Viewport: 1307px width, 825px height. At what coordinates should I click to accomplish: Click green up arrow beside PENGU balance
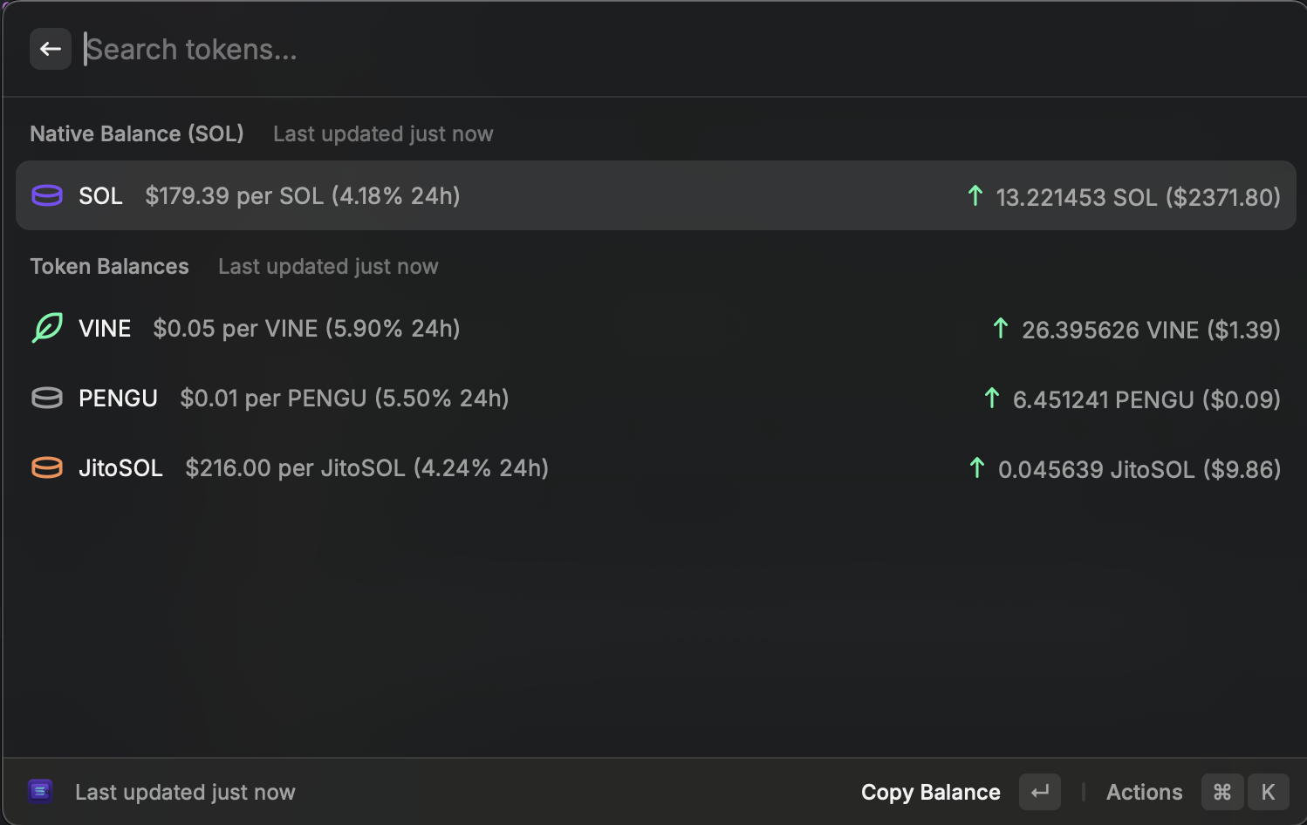(x=992, y=398)
